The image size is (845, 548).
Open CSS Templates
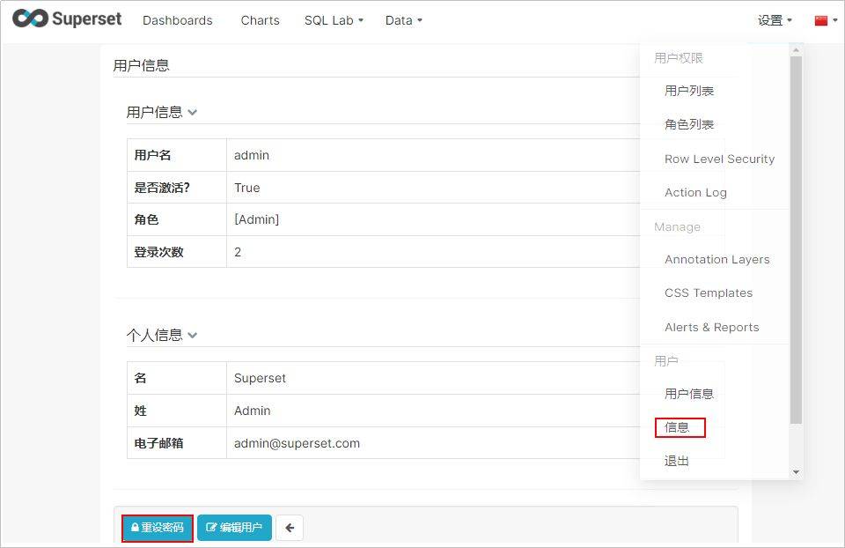point(709,293)
